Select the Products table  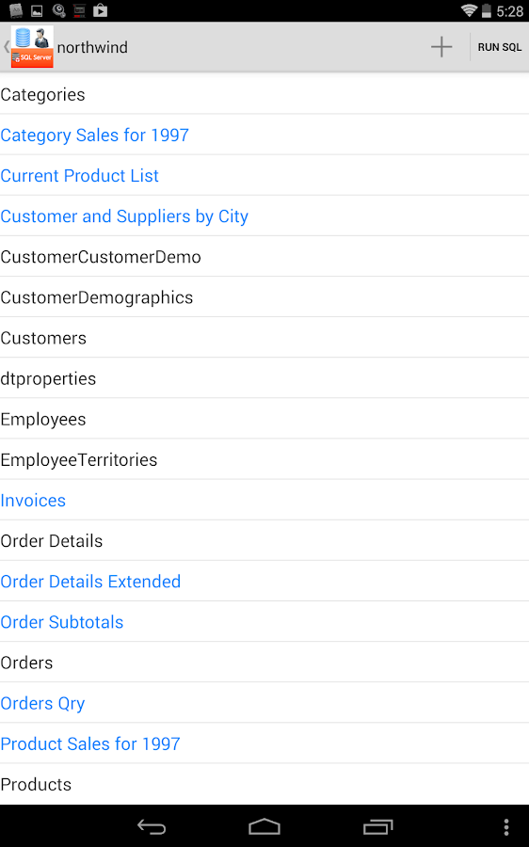click(x=264, y=784)
